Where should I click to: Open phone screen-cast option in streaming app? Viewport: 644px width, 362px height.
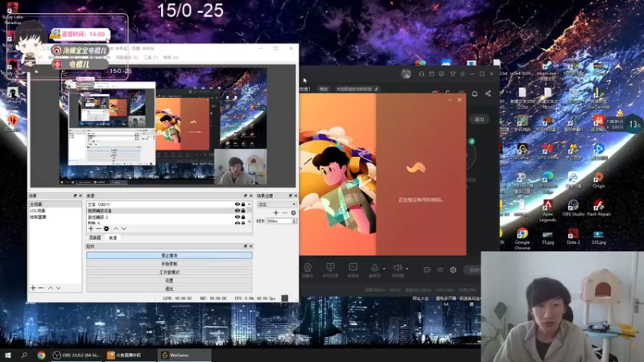330,269
